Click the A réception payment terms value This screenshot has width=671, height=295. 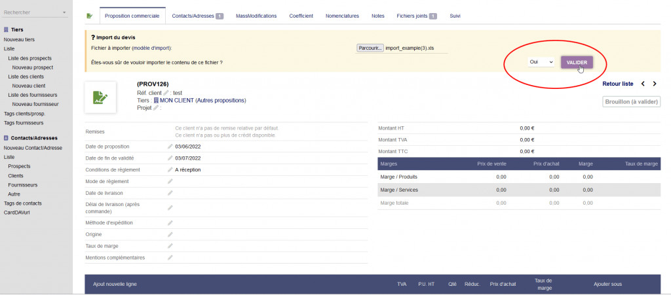point(188,170)
